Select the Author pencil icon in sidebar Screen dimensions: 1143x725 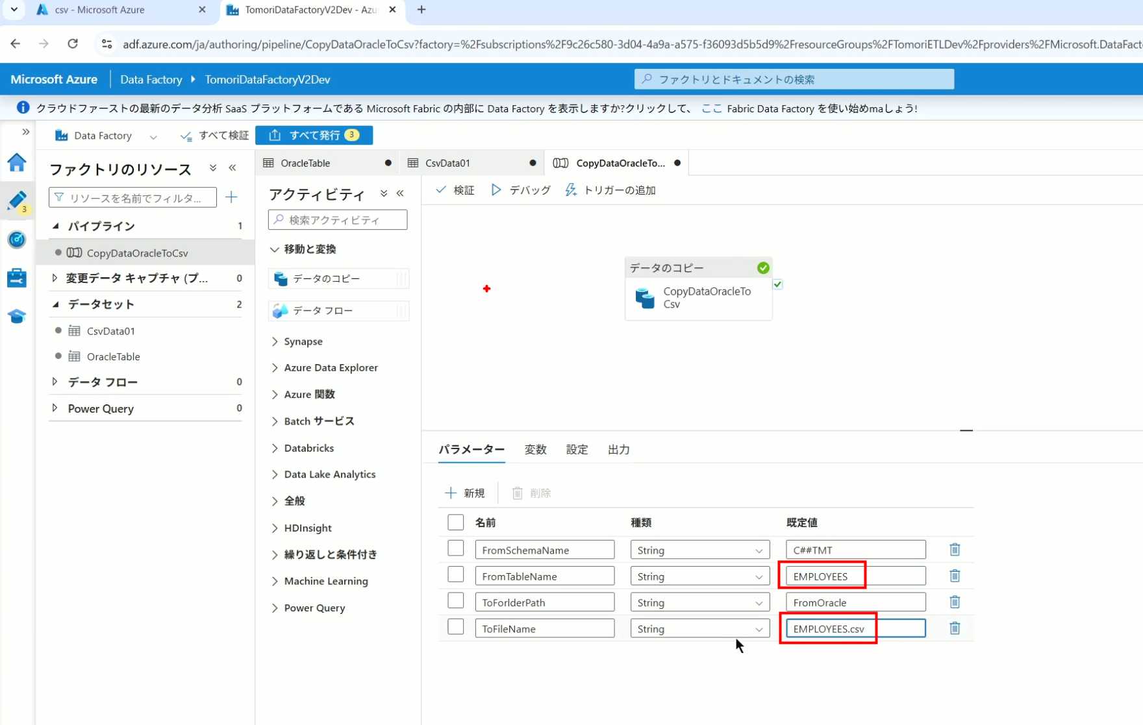pyautogui.click(x=17, y=201)
